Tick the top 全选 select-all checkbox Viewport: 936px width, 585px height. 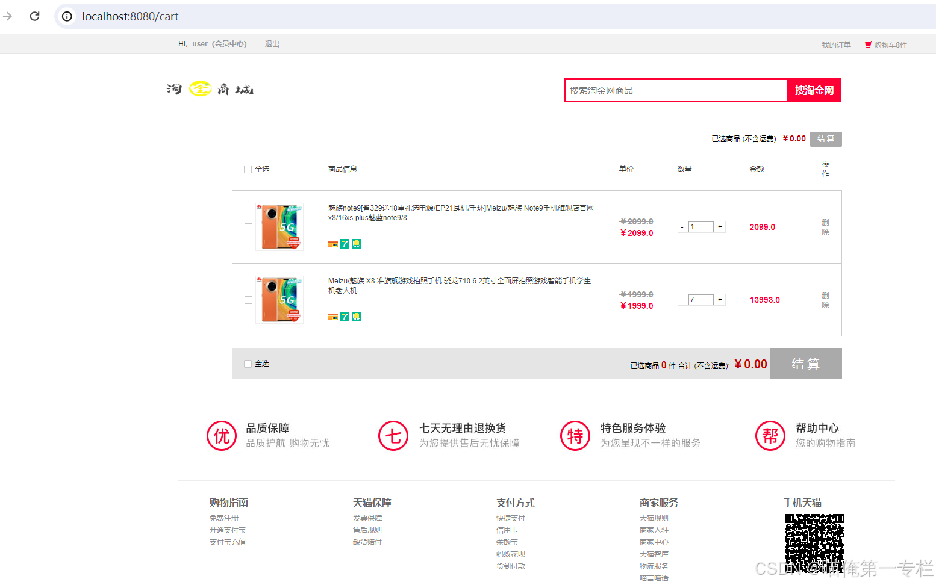tap(248, 169)
